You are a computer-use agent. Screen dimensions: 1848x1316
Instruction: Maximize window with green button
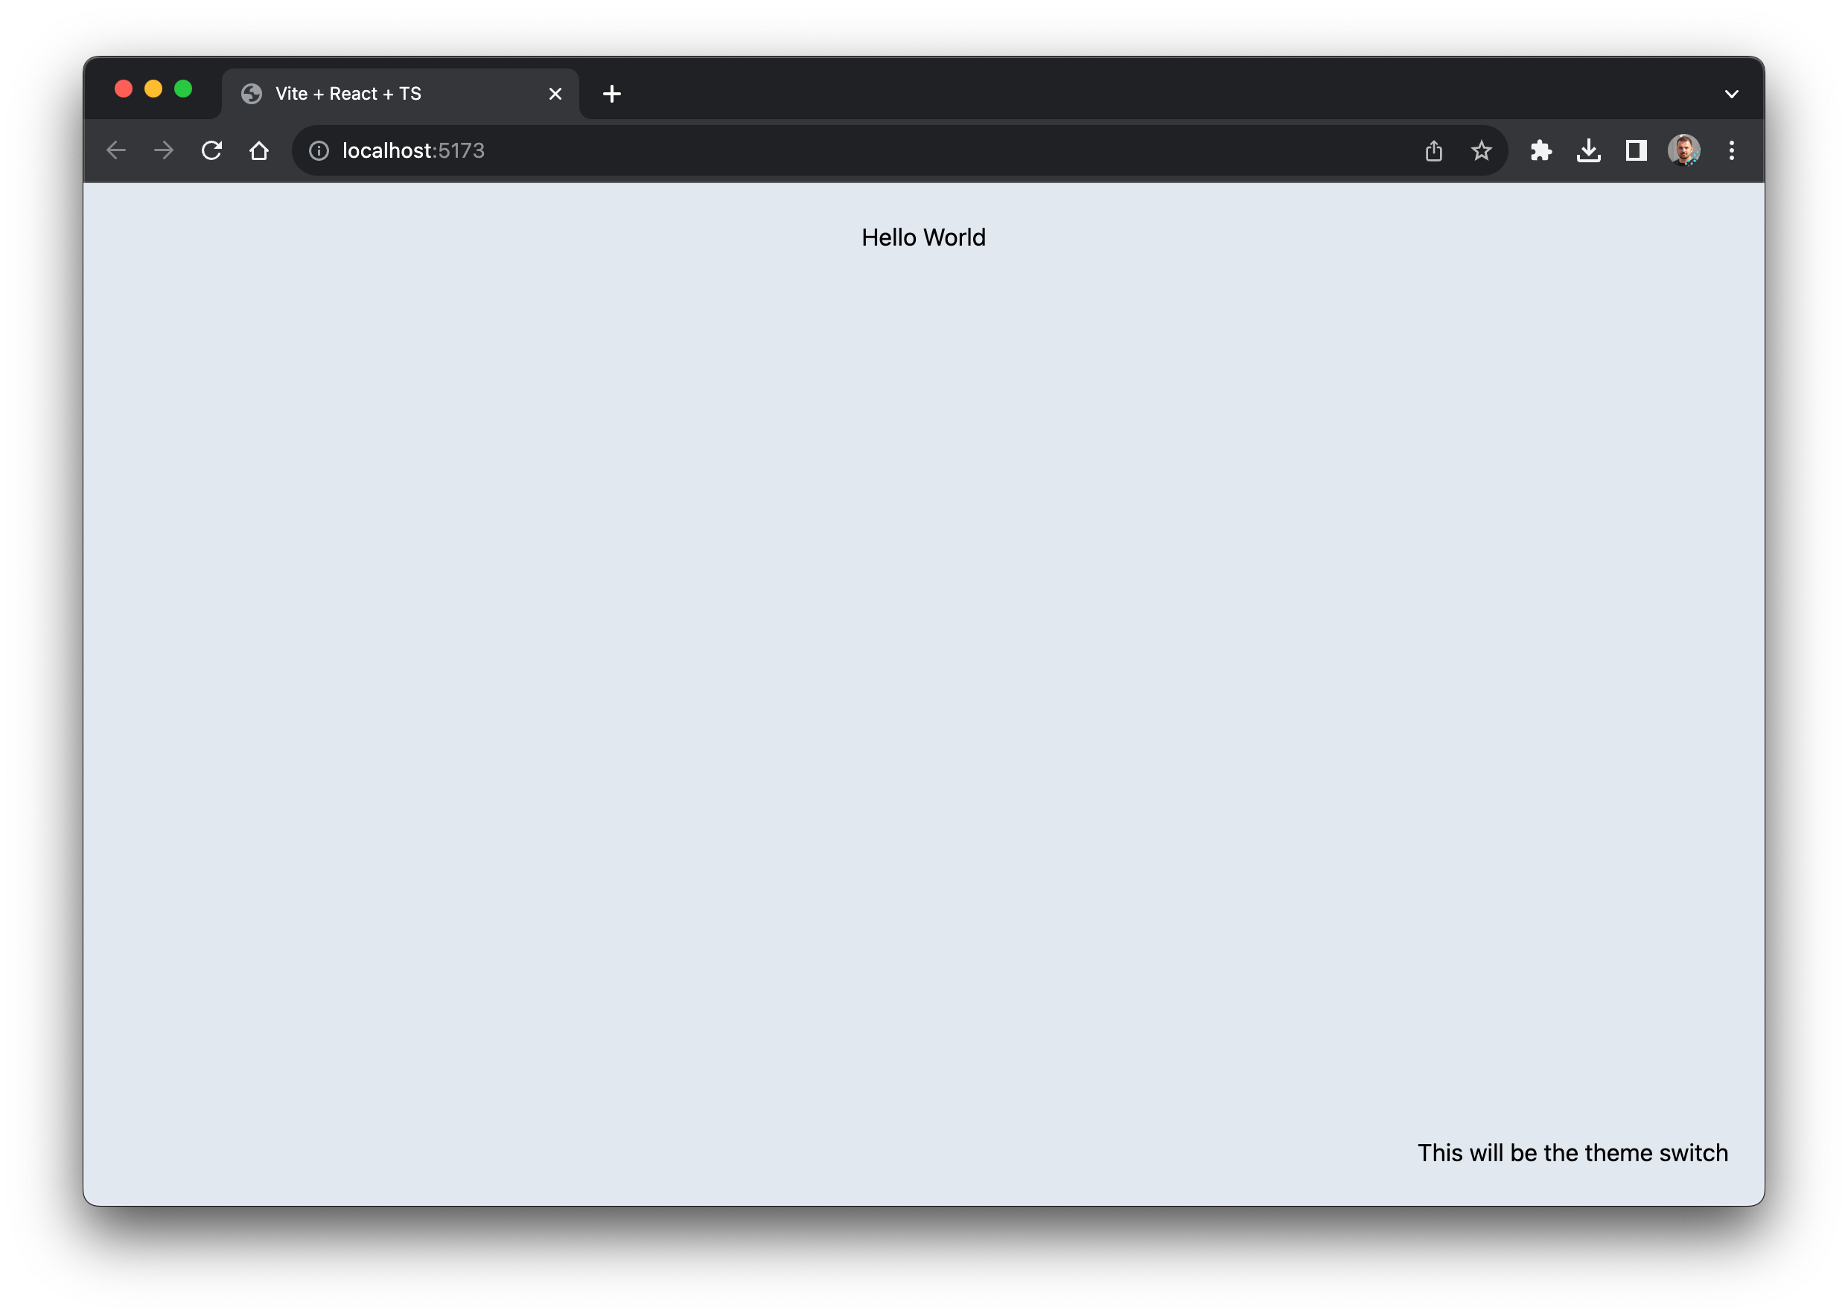pos(183,89)
